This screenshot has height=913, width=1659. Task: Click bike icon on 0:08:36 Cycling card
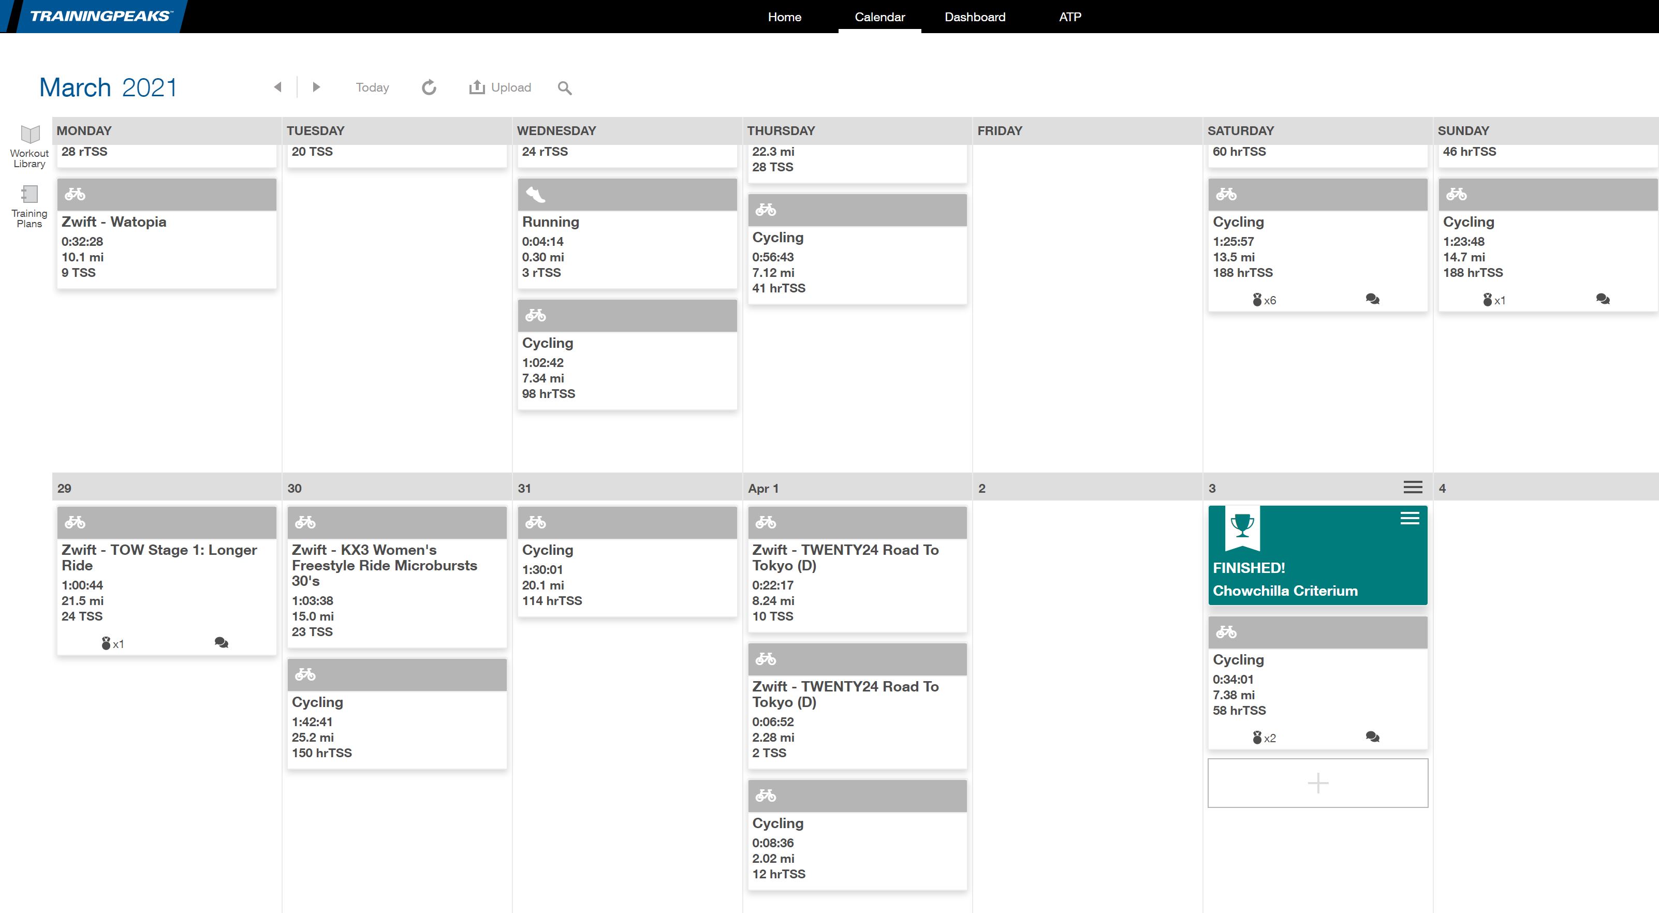point(766,796)
